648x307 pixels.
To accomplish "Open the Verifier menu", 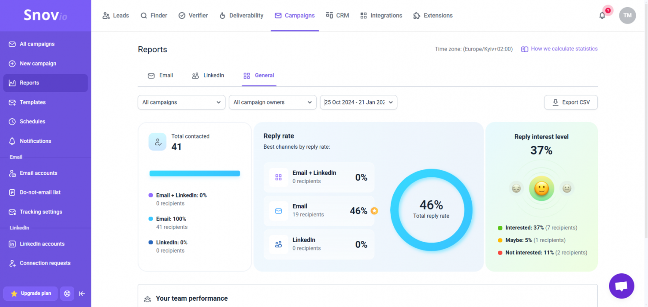I will click(x=193, y=16).
